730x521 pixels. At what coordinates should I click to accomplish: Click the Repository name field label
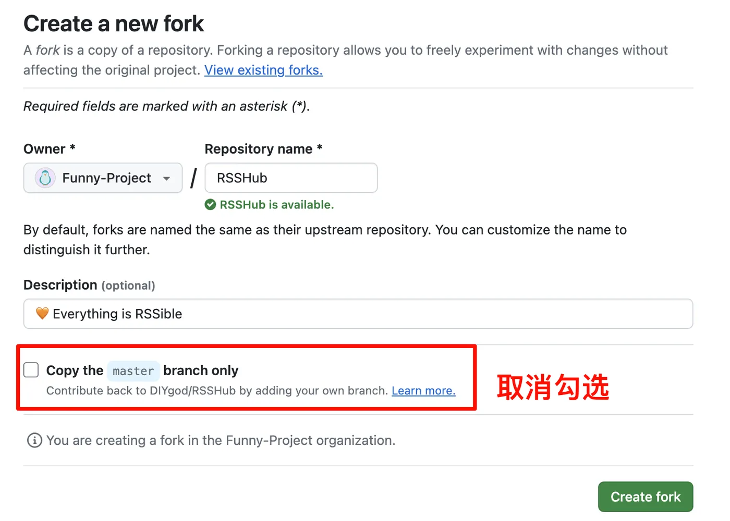259,149
